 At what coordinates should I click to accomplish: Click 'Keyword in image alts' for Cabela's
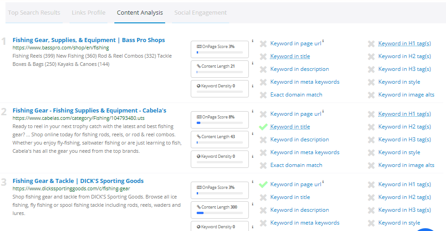(406, 165)
